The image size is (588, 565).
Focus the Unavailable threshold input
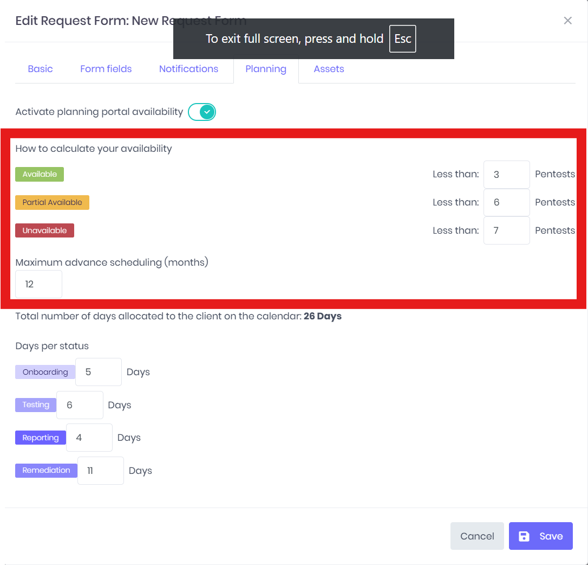coord(506,230)
